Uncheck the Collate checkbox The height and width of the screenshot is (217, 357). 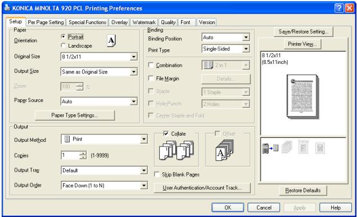pyautogui.click(x=166, y=133)
